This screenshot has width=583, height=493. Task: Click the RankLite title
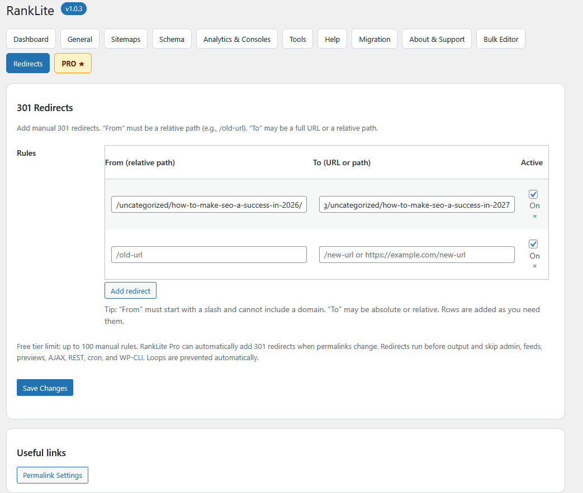(x=30, y=11)
